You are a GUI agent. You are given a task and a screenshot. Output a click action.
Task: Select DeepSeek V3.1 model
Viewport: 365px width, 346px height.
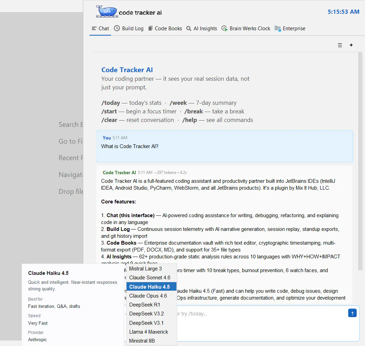click(151, 323)
